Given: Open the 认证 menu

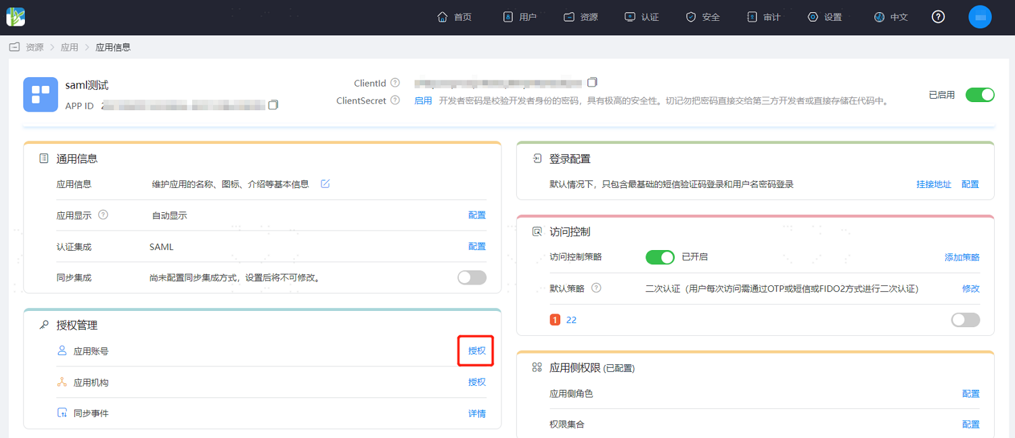Looking at the screenshot, I should click(x=641, y=17).
